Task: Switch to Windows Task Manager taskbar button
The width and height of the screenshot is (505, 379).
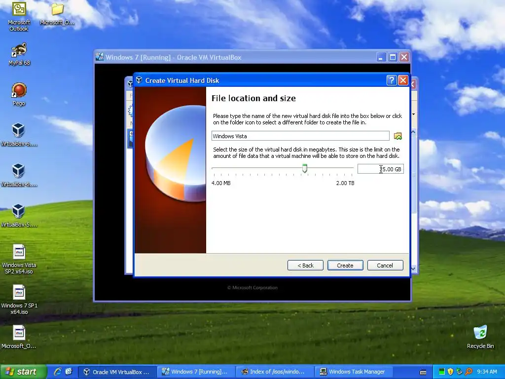Action: pyautogui.click(x=353, y=372)
